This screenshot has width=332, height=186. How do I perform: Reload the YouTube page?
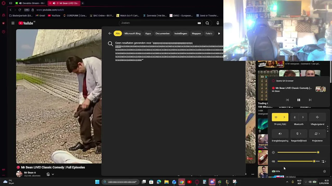pyautogui.click(x=20, y=10)
